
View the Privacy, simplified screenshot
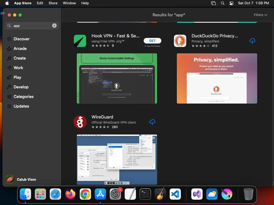click(x=217, y=78)
